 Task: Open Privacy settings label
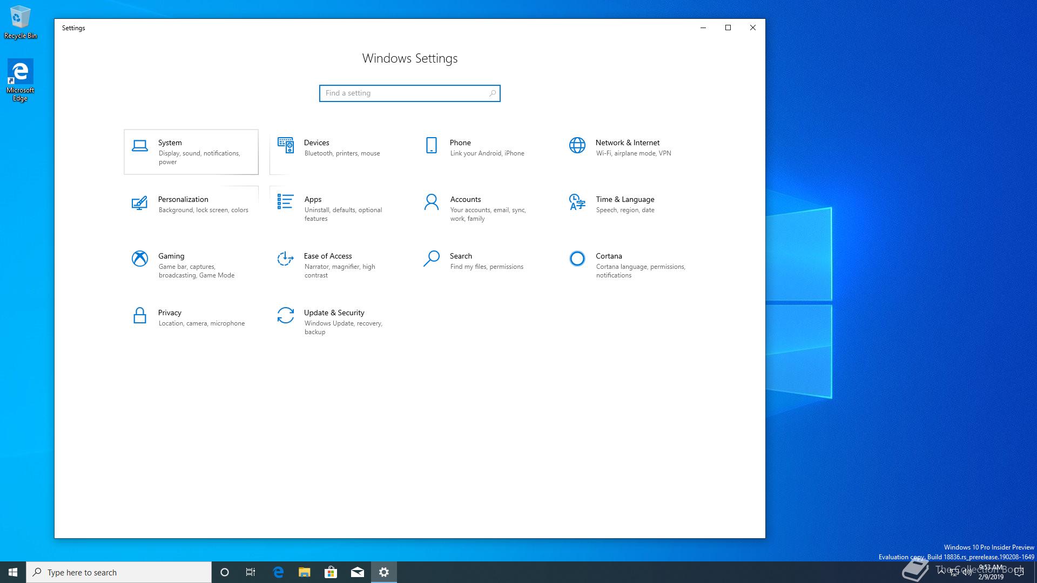(x=170, y=313)
